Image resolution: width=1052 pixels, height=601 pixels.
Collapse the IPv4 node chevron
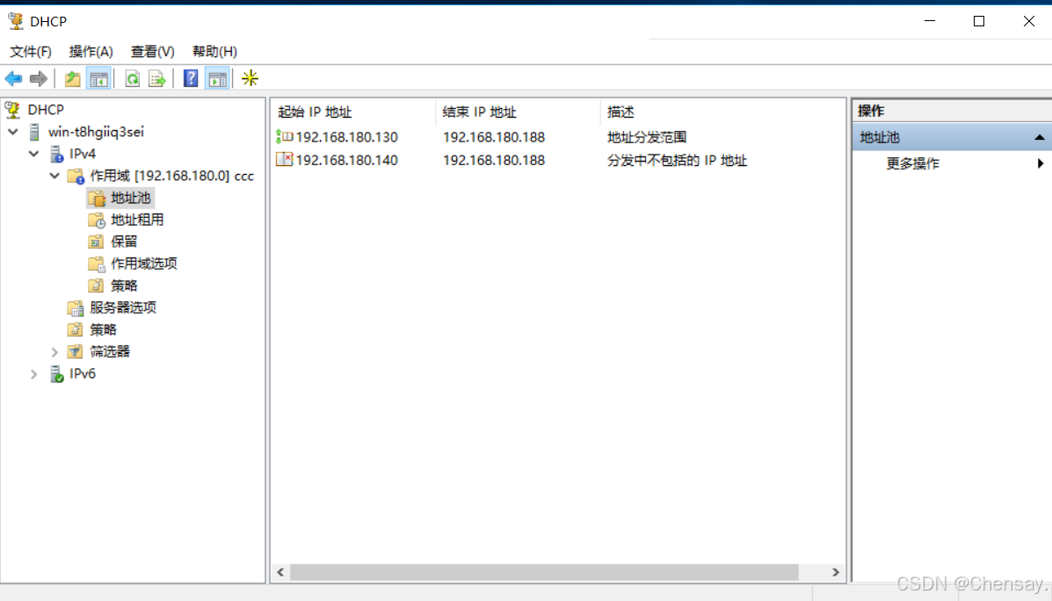pyautogui.click(x=33, y=155)
